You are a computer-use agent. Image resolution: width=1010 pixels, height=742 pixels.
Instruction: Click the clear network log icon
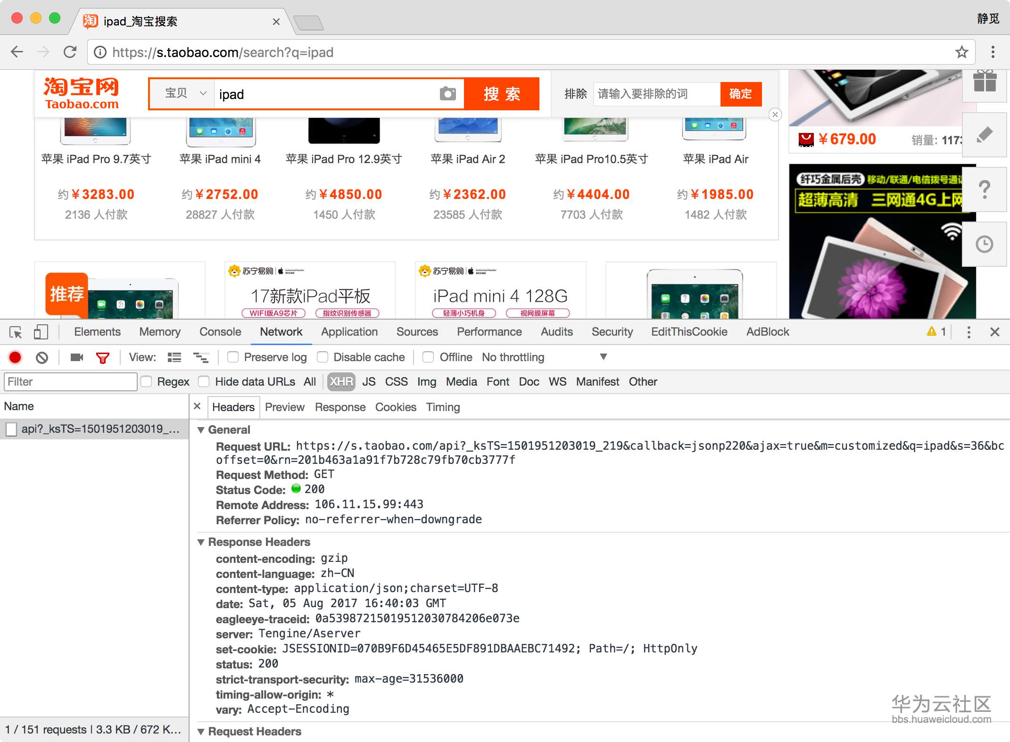pos(42,357)
